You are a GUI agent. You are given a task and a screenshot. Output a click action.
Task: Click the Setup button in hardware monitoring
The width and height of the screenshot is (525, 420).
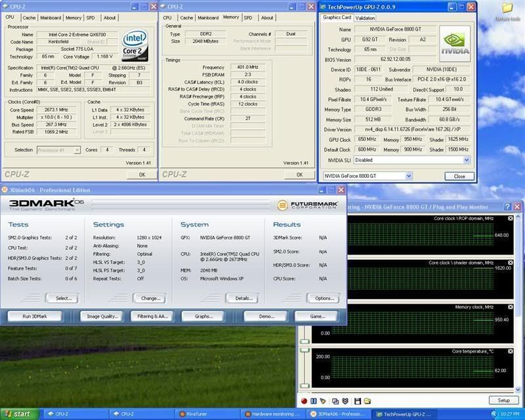click(x=503, y=400)
